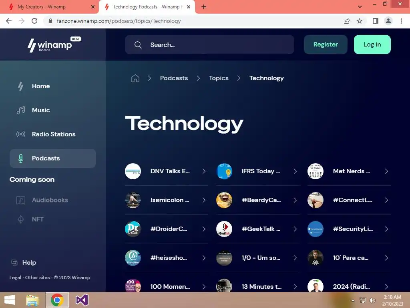This screenshot has height=308, width=410.
Task: Expand #GeekTalk row chevron
Action: tap(295, 229)
